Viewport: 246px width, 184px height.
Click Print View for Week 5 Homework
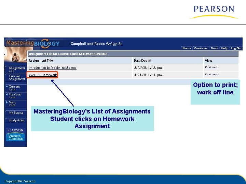click(211, 75)
